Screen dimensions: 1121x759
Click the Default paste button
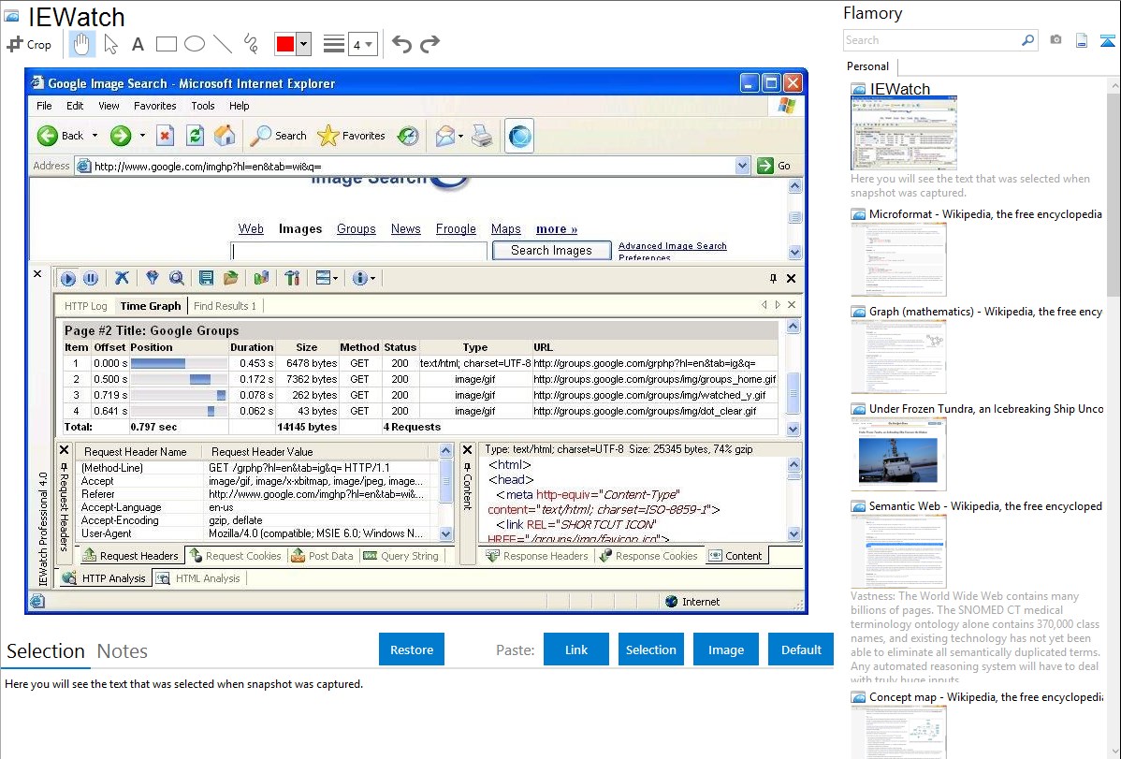click(801, 650)
